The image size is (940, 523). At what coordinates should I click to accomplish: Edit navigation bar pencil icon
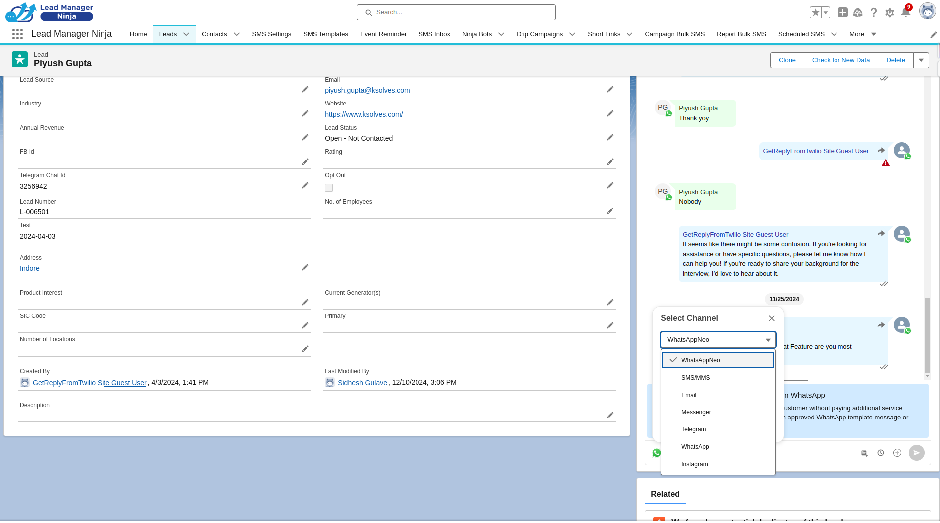pyautogui.click(x=934, y=34)
